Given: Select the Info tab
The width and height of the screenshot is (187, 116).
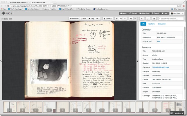Looking at the screenshot, I should point(143,24).
